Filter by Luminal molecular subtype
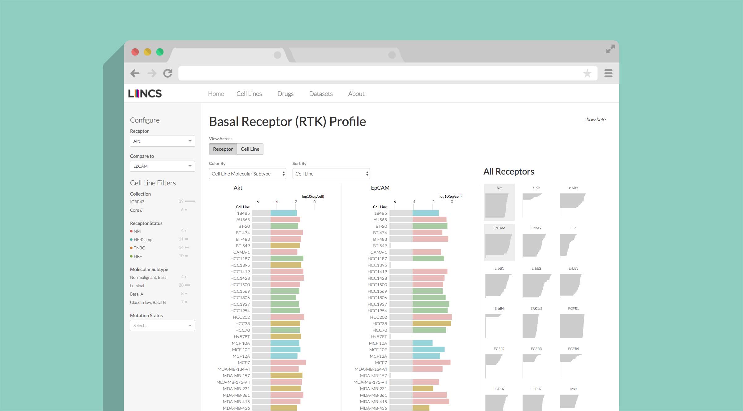Screen dimensions: 743x411 pyautogui.click(x=137, y=286)
